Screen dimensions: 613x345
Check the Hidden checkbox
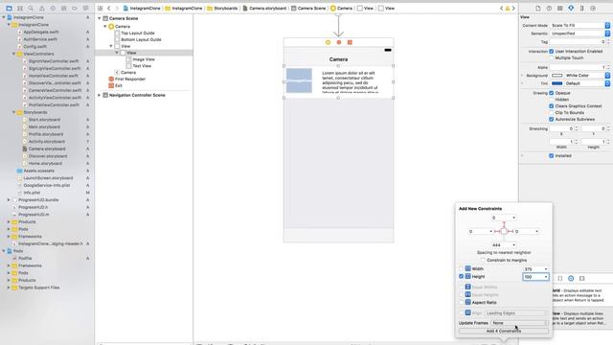point(552,100)
